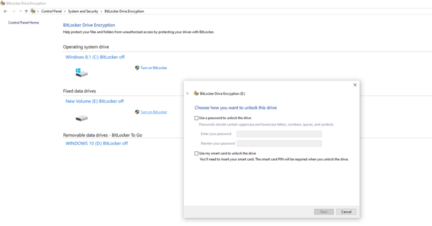Screen dimensions: 432x226
Task: Click the Enter your password field
Action: (x=279, y=134)
